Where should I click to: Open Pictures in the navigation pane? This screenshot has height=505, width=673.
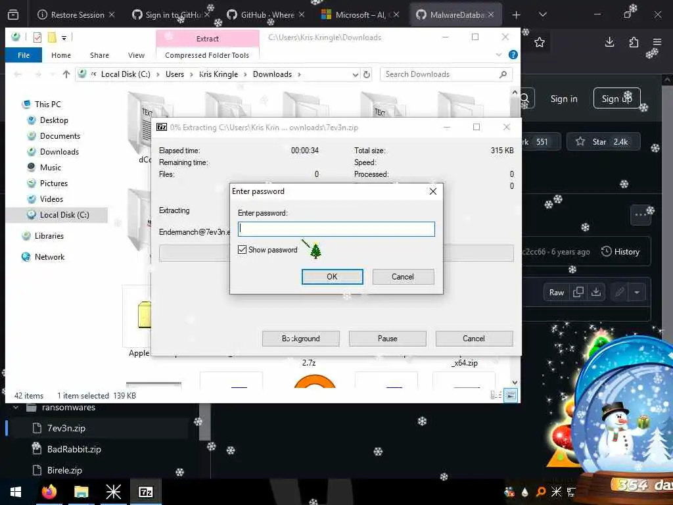pos(54,183)
